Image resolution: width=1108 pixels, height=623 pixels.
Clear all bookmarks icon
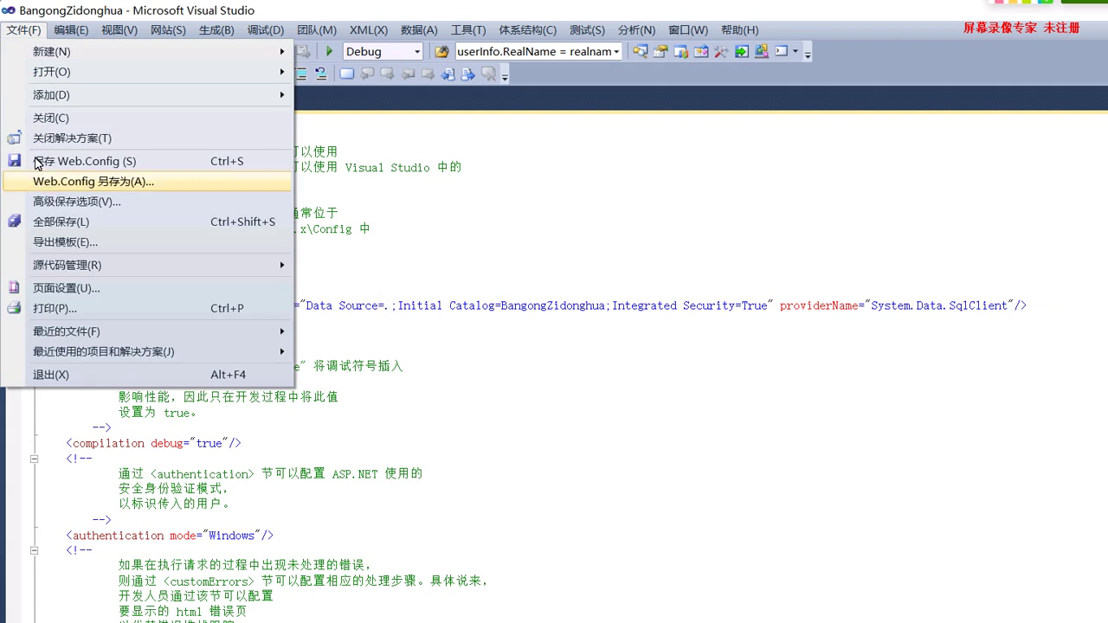pyautogui.click(x=489, y=74)
